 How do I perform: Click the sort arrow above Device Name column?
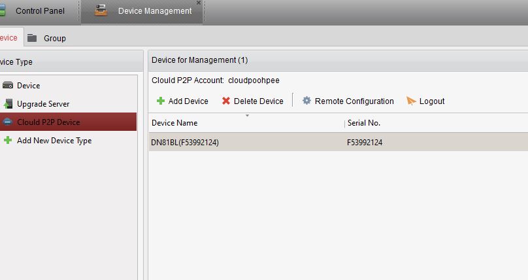(247, 116)
